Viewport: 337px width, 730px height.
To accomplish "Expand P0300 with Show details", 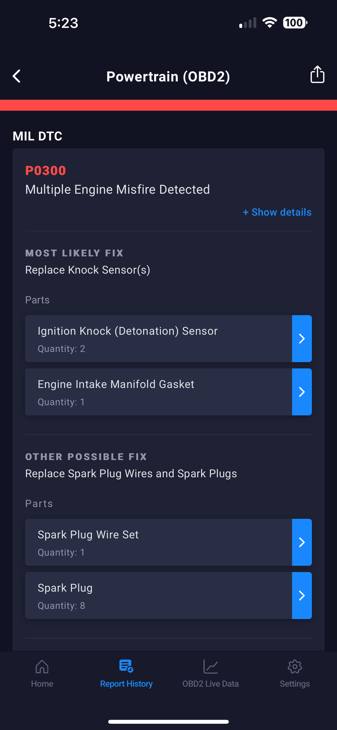I will point(277,212).
